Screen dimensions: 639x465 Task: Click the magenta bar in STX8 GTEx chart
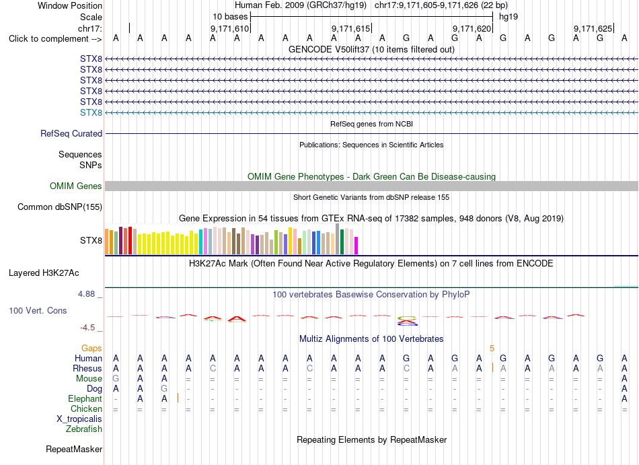point(356,246)
